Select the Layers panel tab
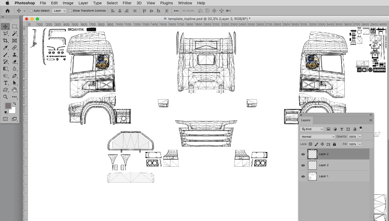 306,120
